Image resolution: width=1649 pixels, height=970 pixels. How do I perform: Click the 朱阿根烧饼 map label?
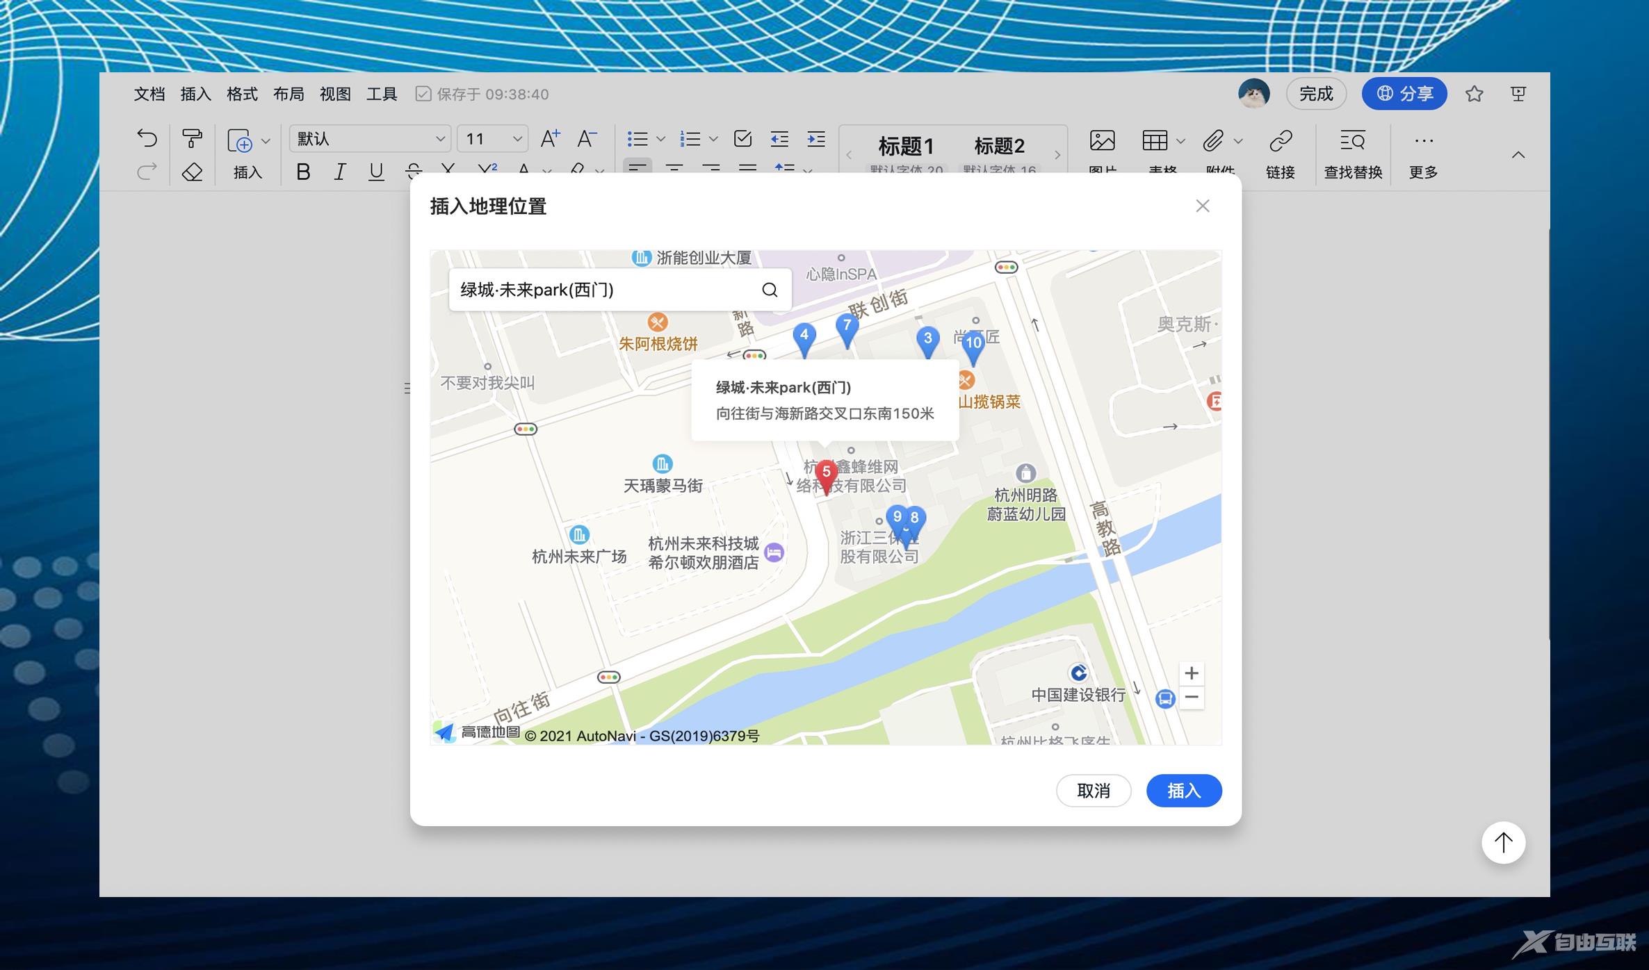click(x=658, y=343)
